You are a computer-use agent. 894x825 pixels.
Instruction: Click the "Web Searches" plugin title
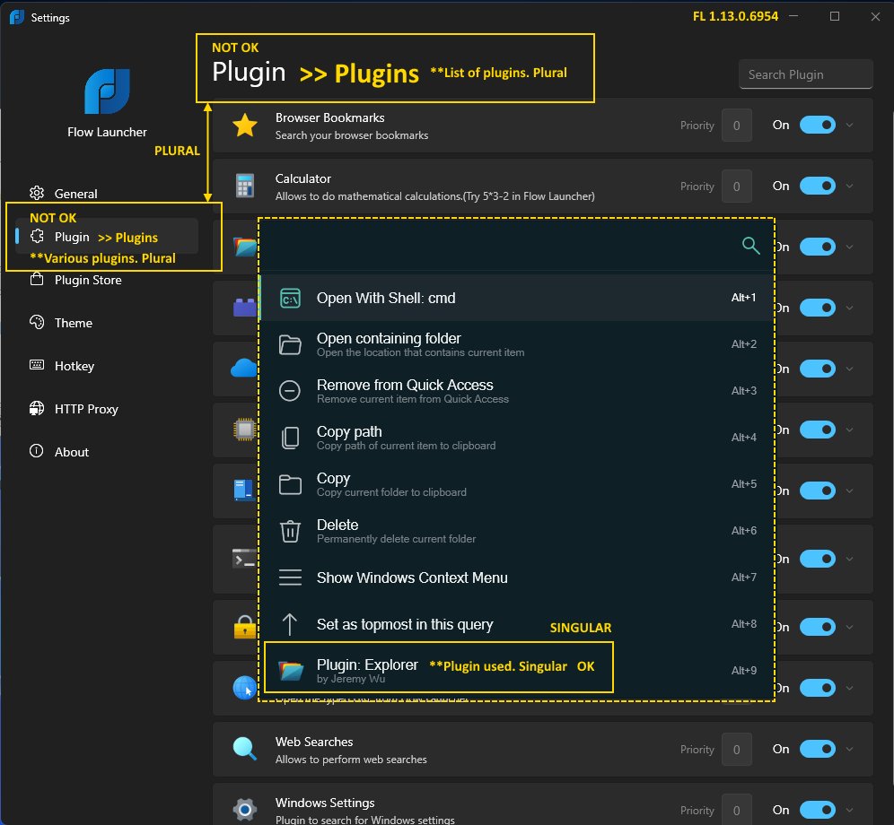click(x=314, y=742)
